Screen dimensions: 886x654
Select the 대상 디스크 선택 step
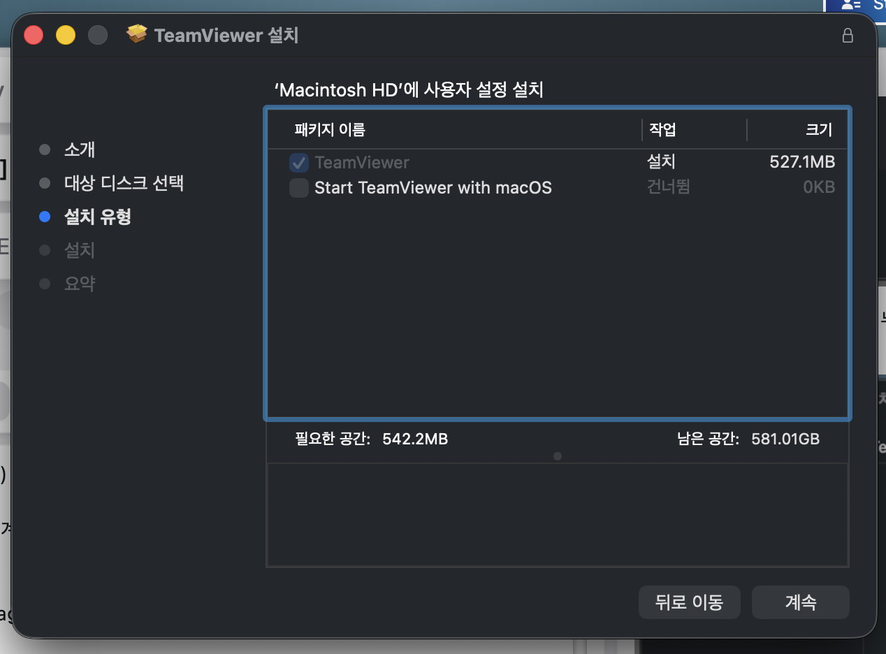tap(124, 183)
